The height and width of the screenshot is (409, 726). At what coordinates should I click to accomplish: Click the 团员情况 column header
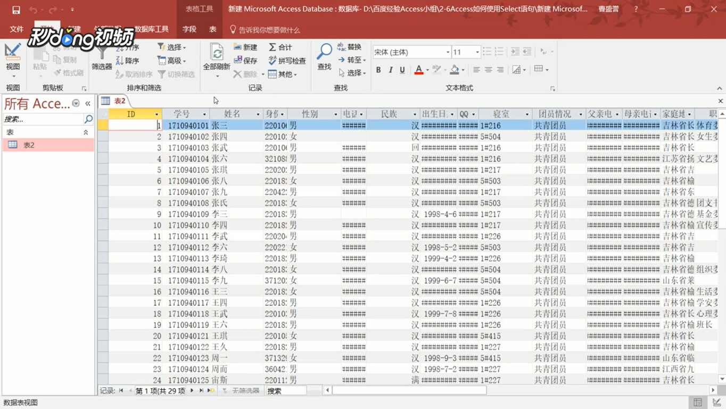tap(559, 114)
